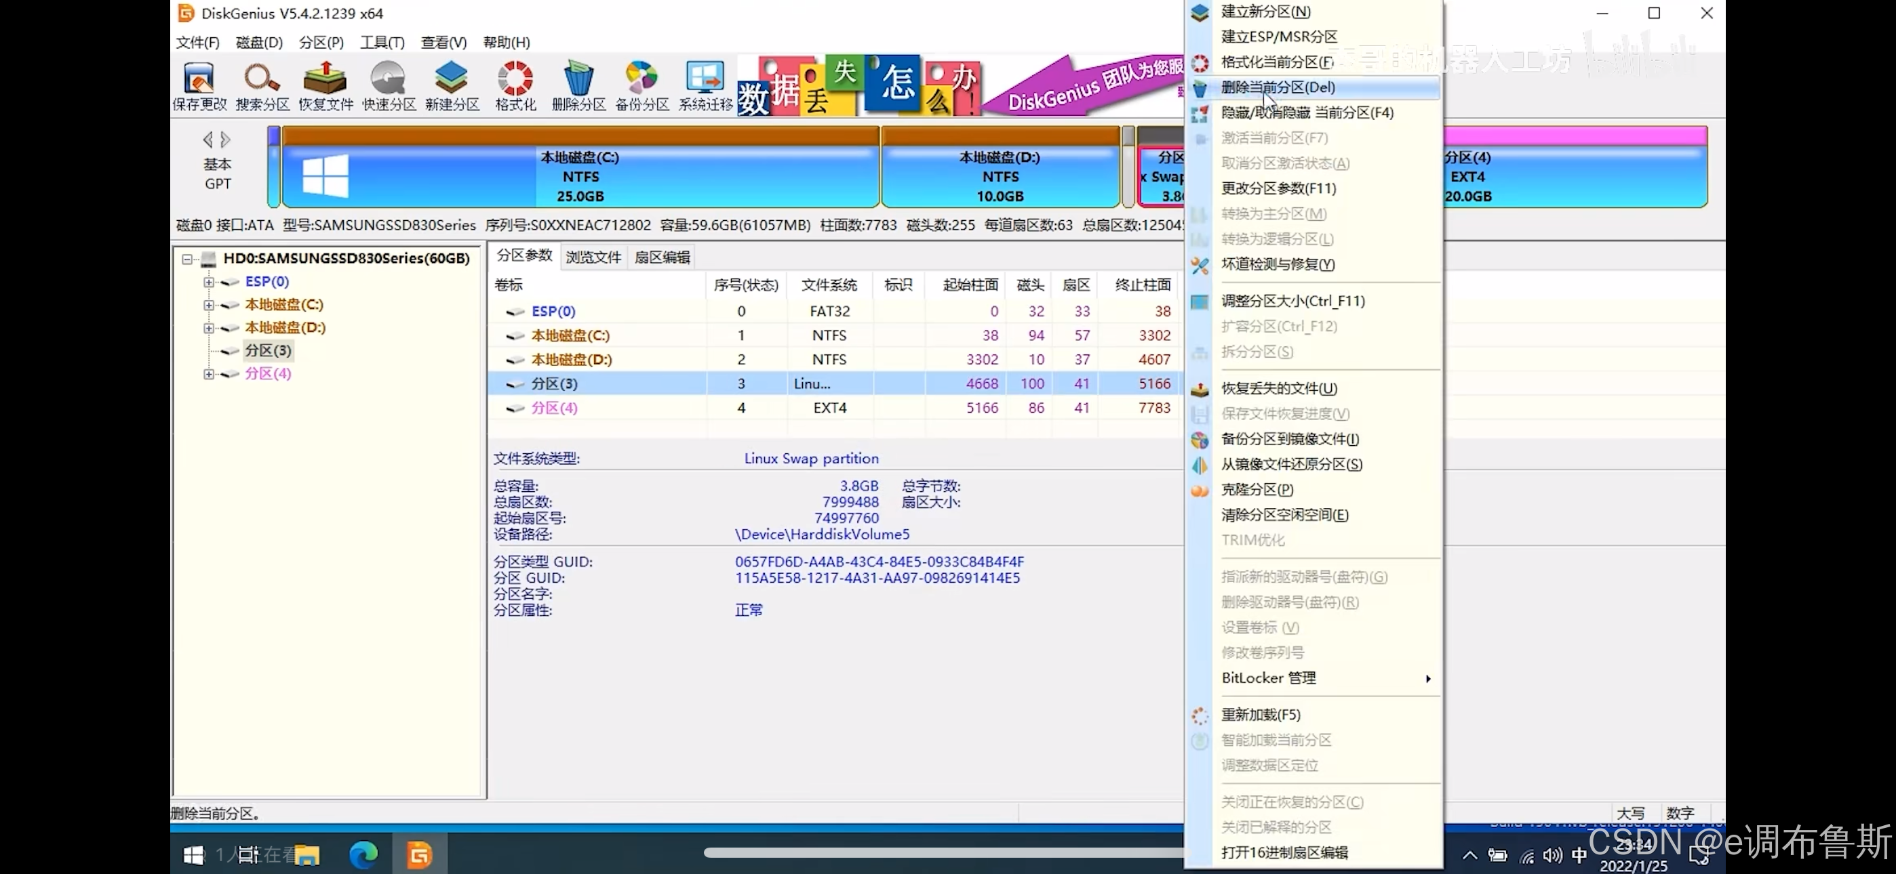The image size is (1896, 874).
Task: Switch to the 扇区编辑 tab
Action: click(663, 257)
